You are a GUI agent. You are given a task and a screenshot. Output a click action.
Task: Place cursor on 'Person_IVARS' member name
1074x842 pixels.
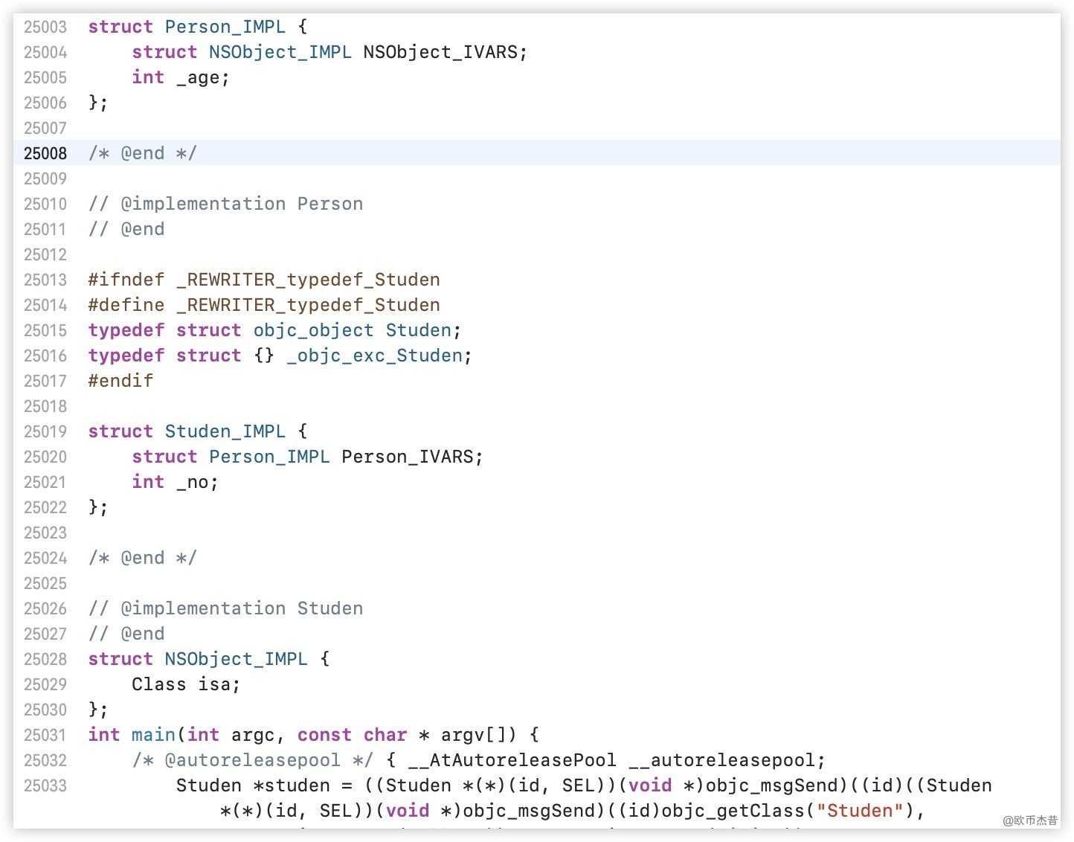point(407,457)
